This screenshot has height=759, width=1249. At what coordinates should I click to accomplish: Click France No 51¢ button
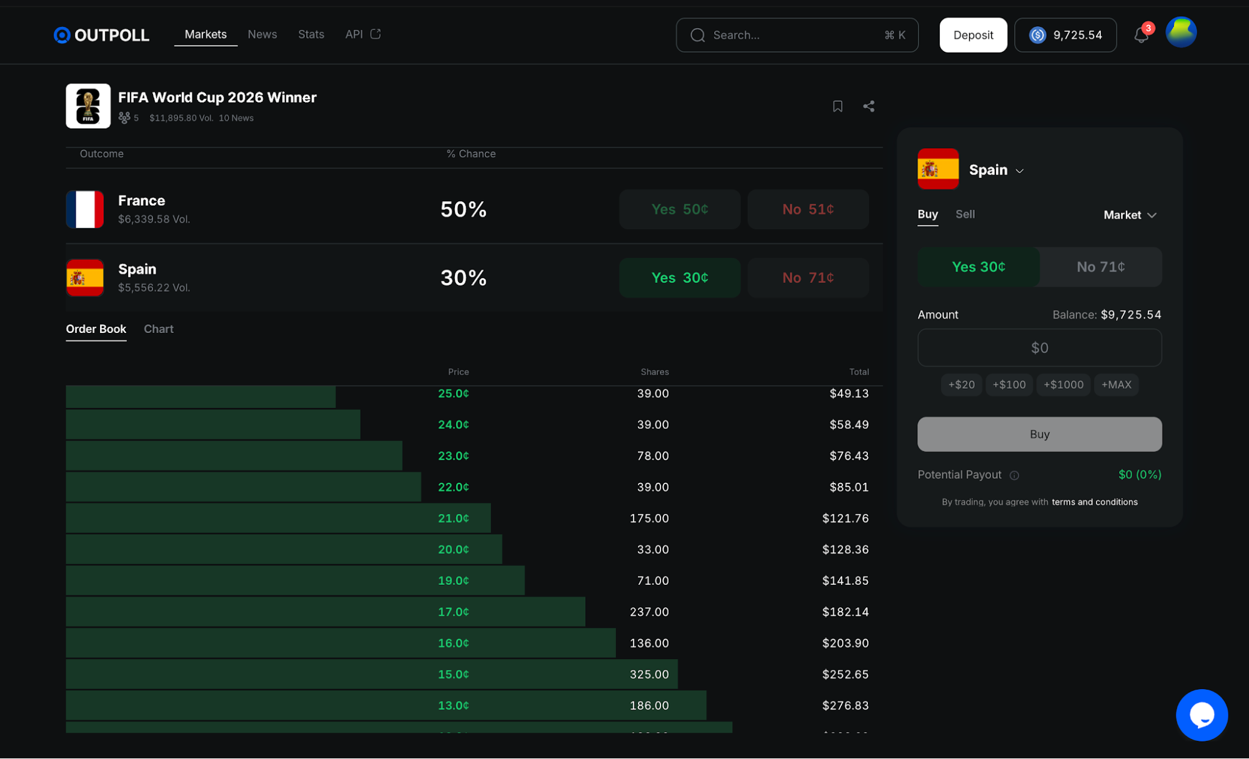pyautogui.click(x=807, y=209)
